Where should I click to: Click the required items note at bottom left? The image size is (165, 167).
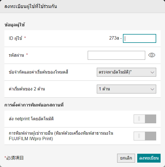(14, 158)
